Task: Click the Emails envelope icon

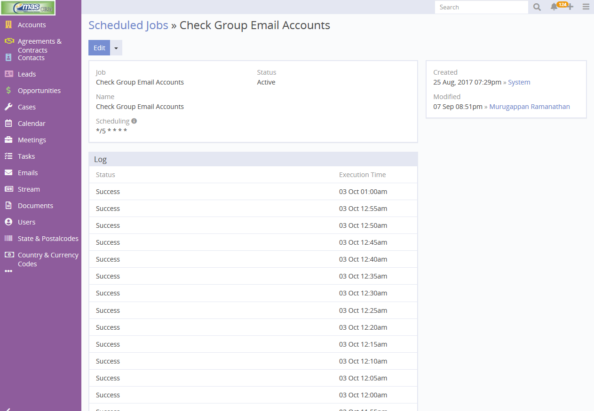Action: tap(8, 173)
